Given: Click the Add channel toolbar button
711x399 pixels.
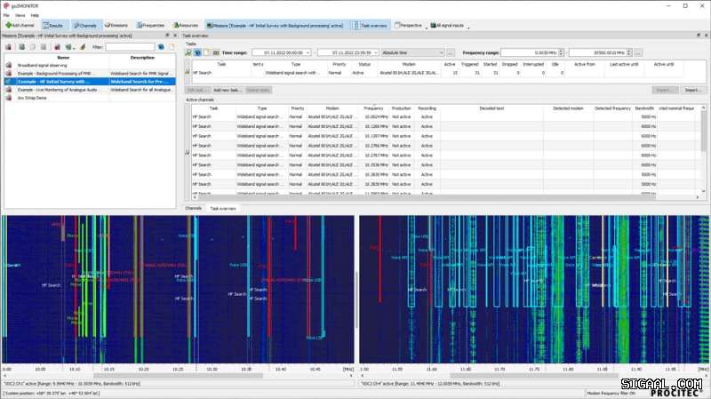Looking at the screenshot, I should [20, 26].
